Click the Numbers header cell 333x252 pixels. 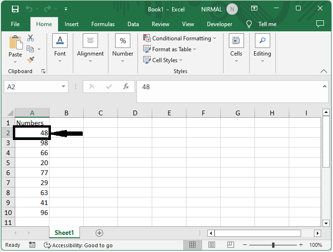click(x=32, y=123)
